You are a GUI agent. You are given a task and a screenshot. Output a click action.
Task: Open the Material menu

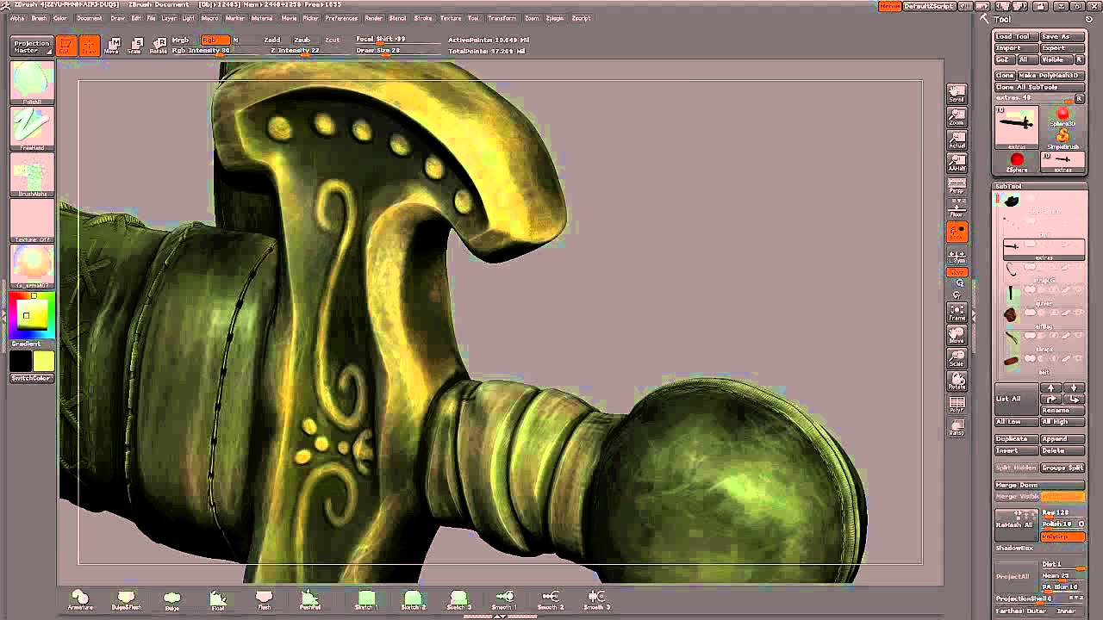262,18
